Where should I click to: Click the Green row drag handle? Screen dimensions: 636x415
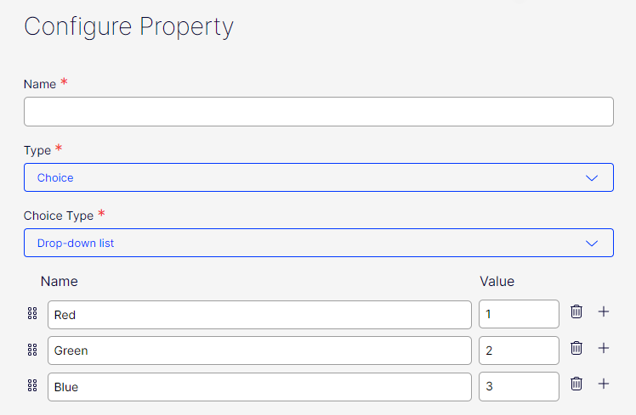(x=32, y=350)
